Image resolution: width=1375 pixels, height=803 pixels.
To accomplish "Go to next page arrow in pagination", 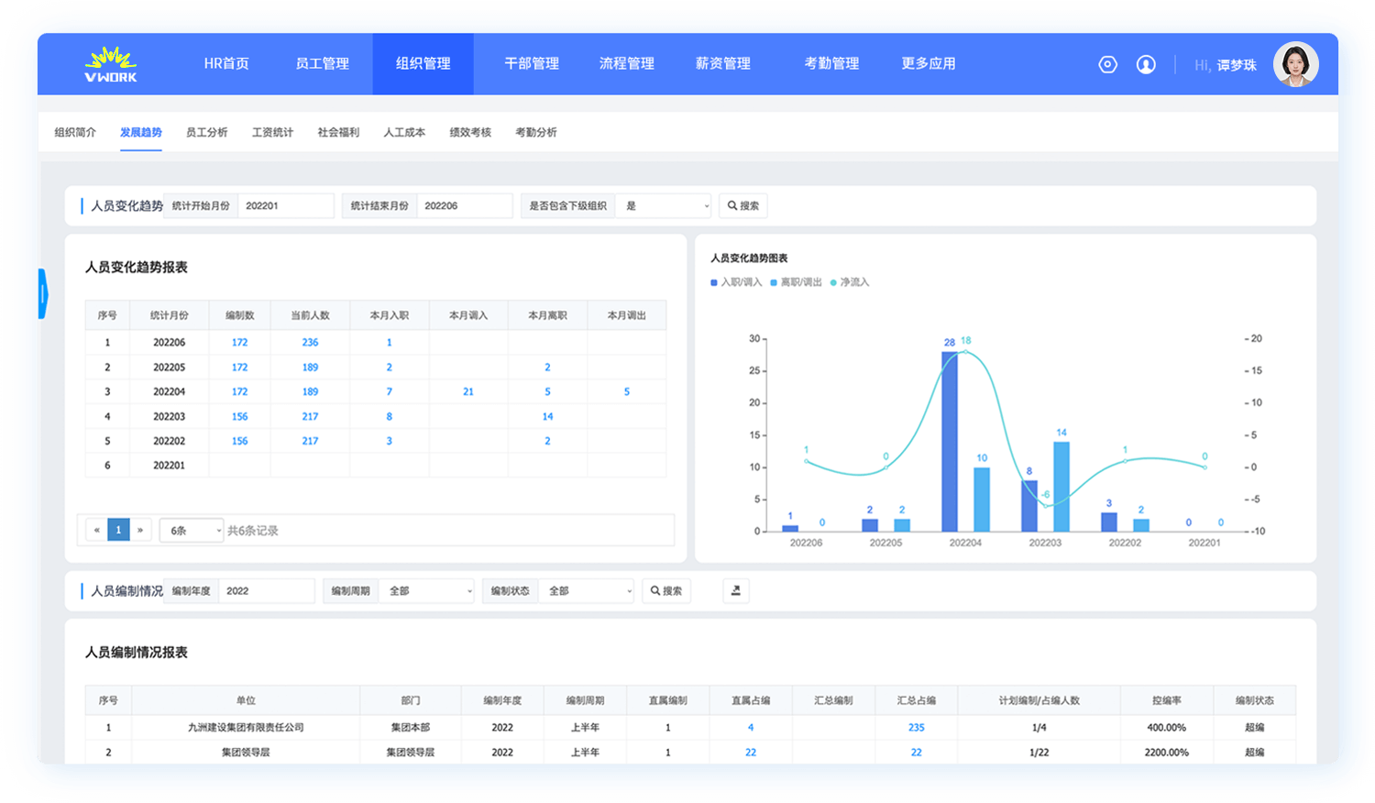I will click(140, 530).
